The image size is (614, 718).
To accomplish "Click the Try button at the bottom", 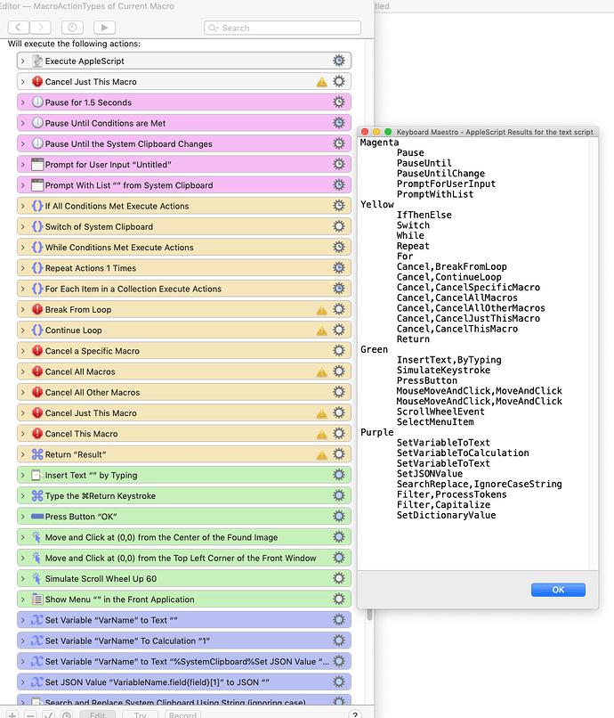I will (140, 714).
